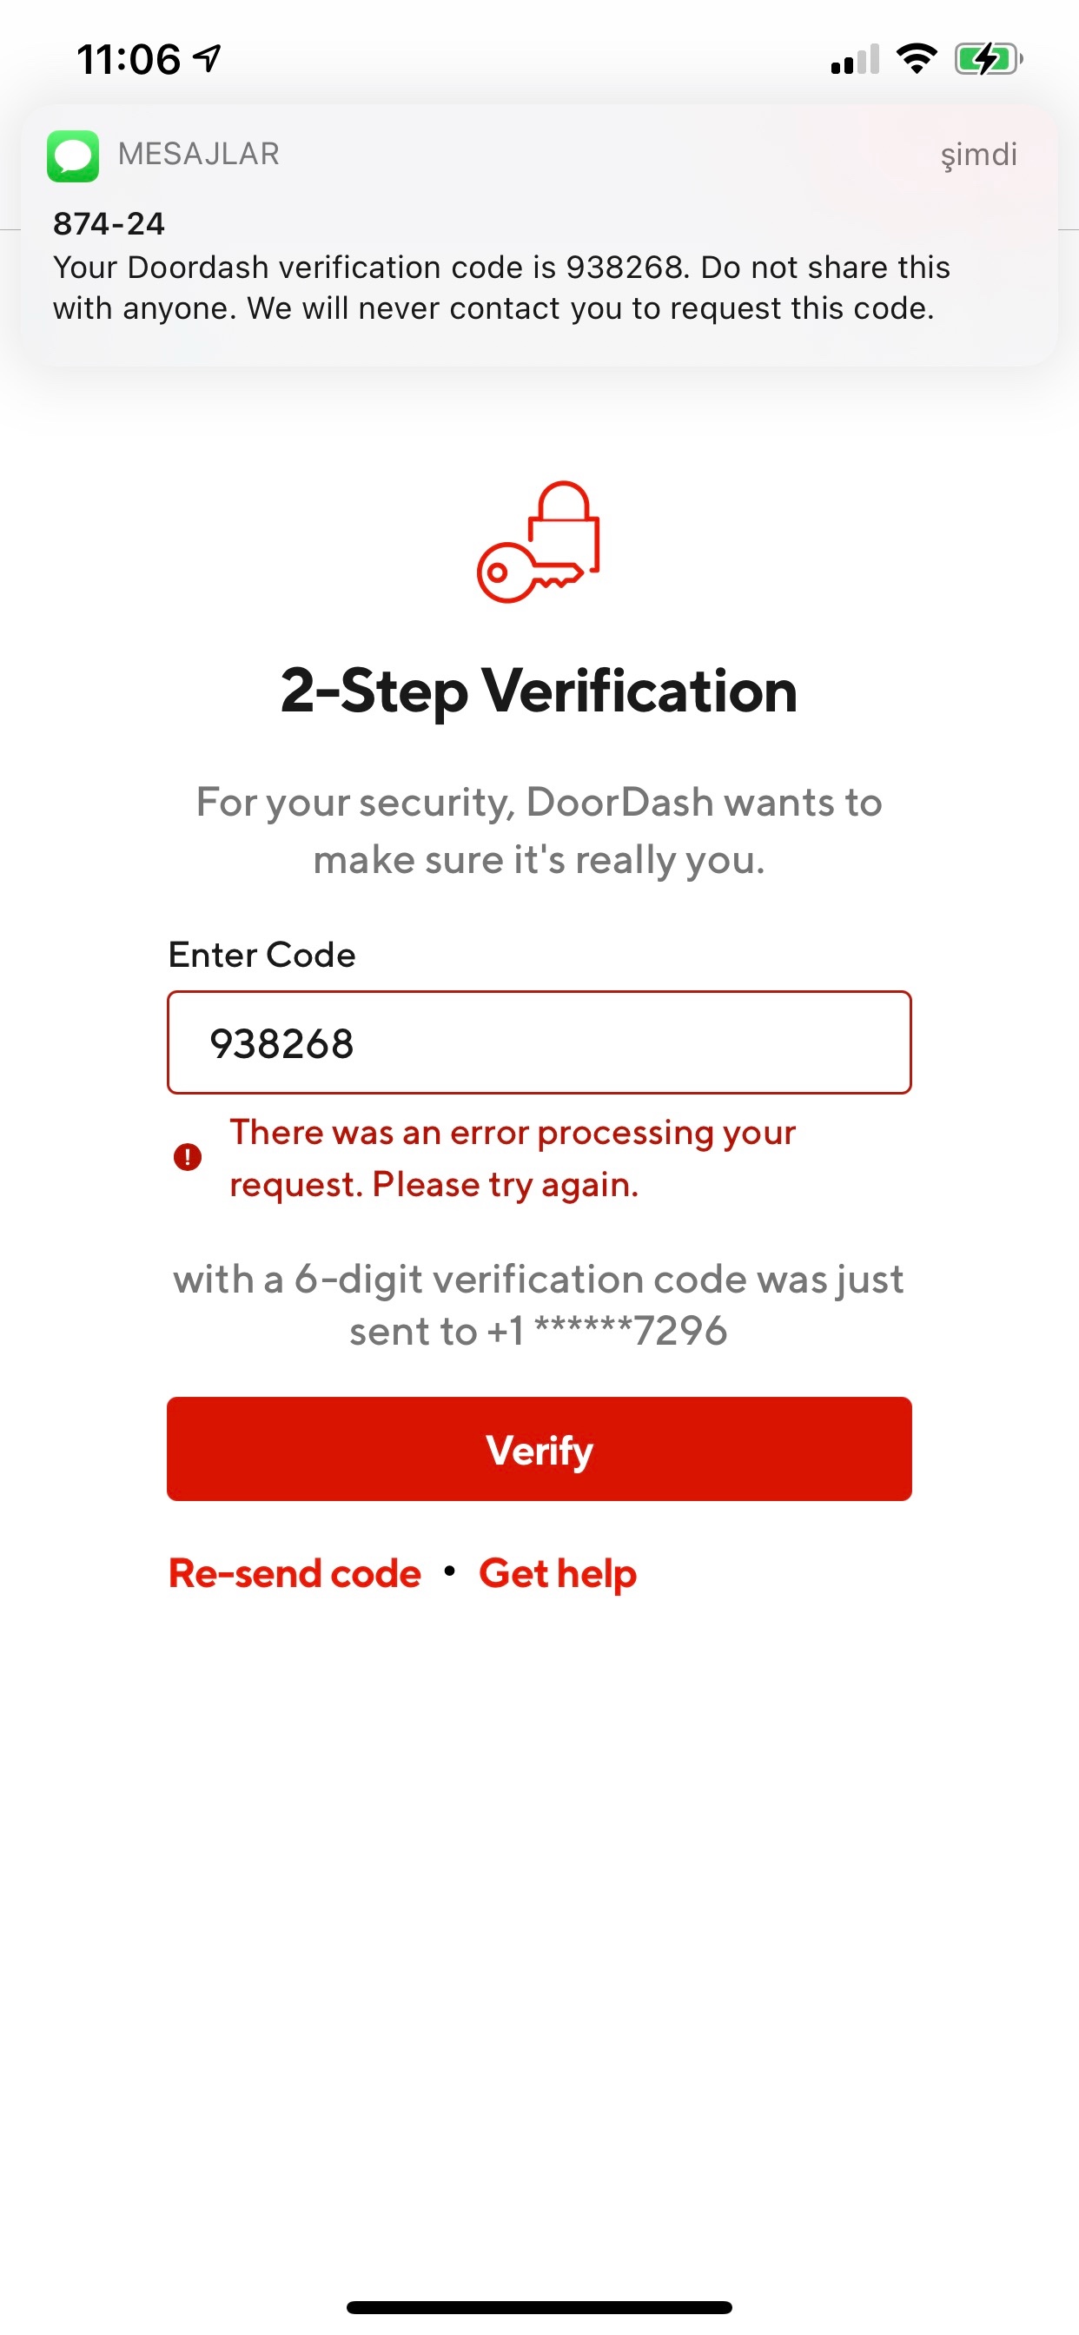
Task: Tap the error processing request message
Action: tap(513, 1158)
